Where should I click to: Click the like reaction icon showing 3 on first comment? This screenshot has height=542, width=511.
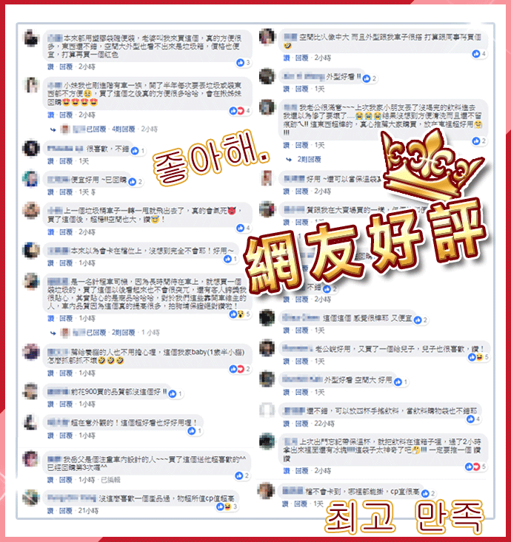(x=240, y=63)
